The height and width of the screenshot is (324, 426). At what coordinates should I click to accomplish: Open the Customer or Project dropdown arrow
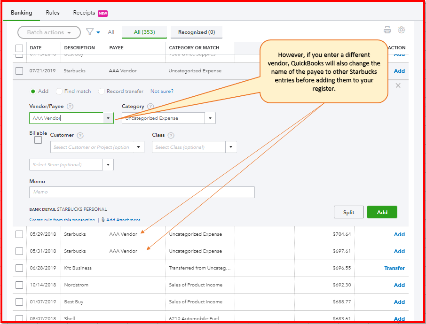coord(139,147)
